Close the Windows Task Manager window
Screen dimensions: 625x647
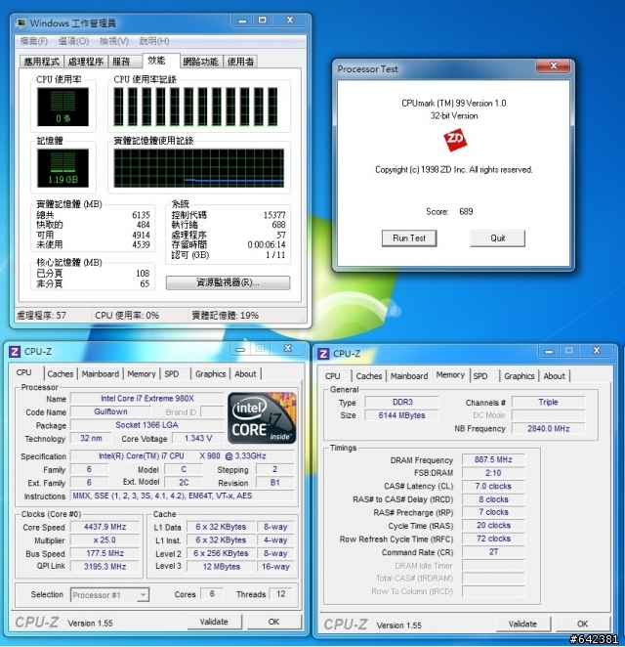290,21
